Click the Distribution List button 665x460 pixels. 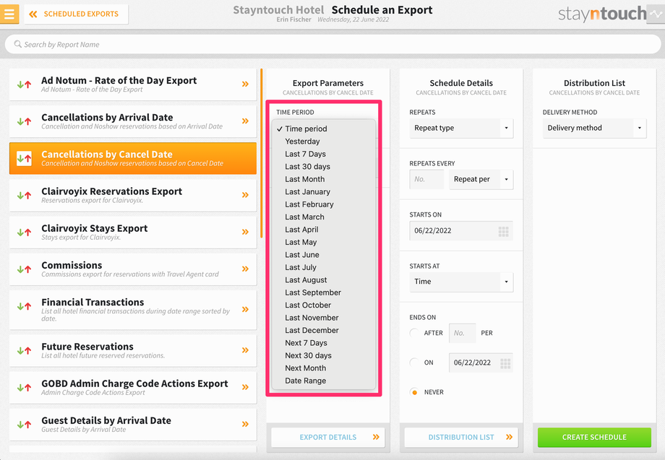pos(461,437)
